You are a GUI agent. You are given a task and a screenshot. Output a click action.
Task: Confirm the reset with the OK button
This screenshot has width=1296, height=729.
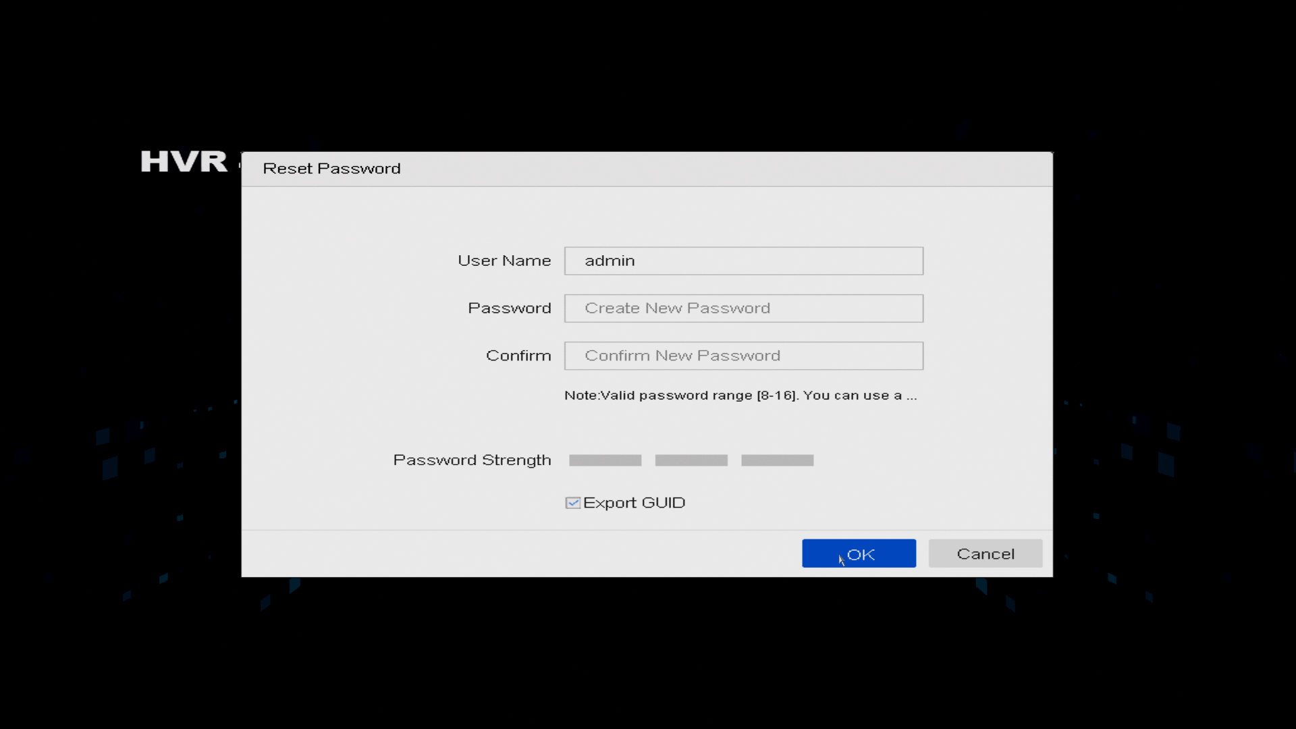(x=859, y=553)
